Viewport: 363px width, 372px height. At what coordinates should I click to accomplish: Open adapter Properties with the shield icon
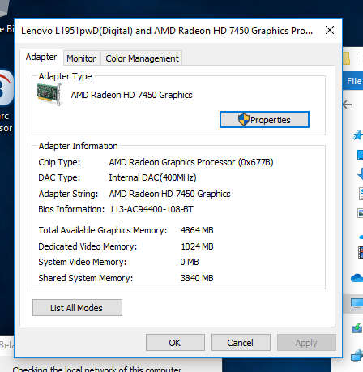pyautogui.click(x=264, y=119)
